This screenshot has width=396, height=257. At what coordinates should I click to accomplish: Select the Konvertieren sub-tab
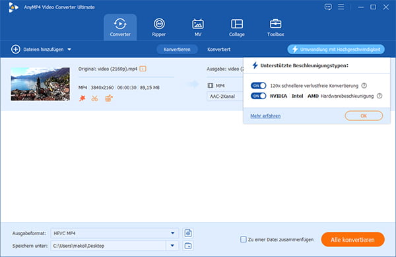(177, 50)
